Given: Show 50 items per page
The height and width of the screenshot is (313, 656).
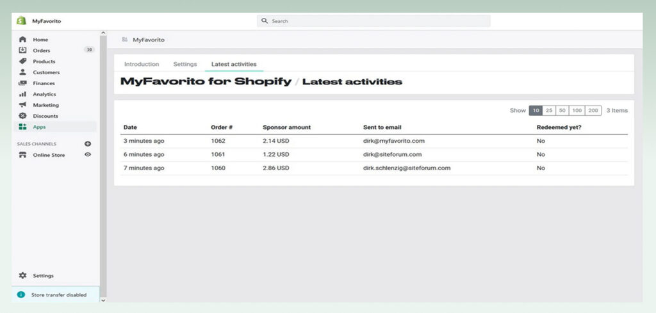Looking at the screenshot, I should pos(562,110).
